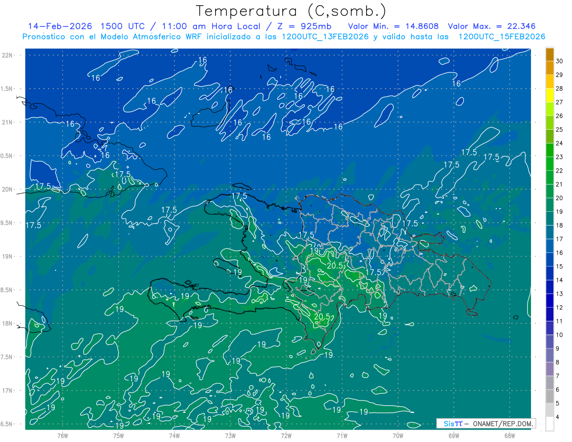Pick the dark navy segment between 11 and 12
Image resolution: width=572 pixels, height=442 pixels.
coord(550,314)
